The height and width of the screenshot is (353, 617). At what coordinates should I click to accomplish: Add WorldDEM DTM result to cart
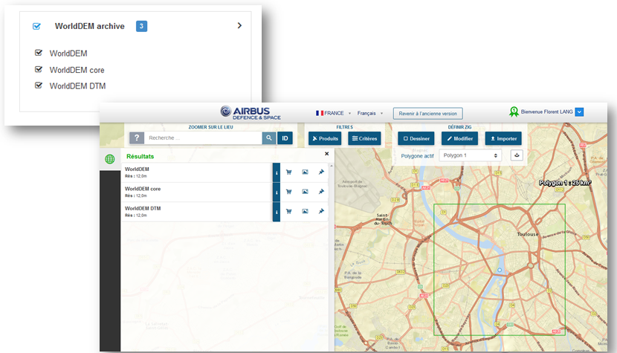pyautogui.click(x=289, y=211)
